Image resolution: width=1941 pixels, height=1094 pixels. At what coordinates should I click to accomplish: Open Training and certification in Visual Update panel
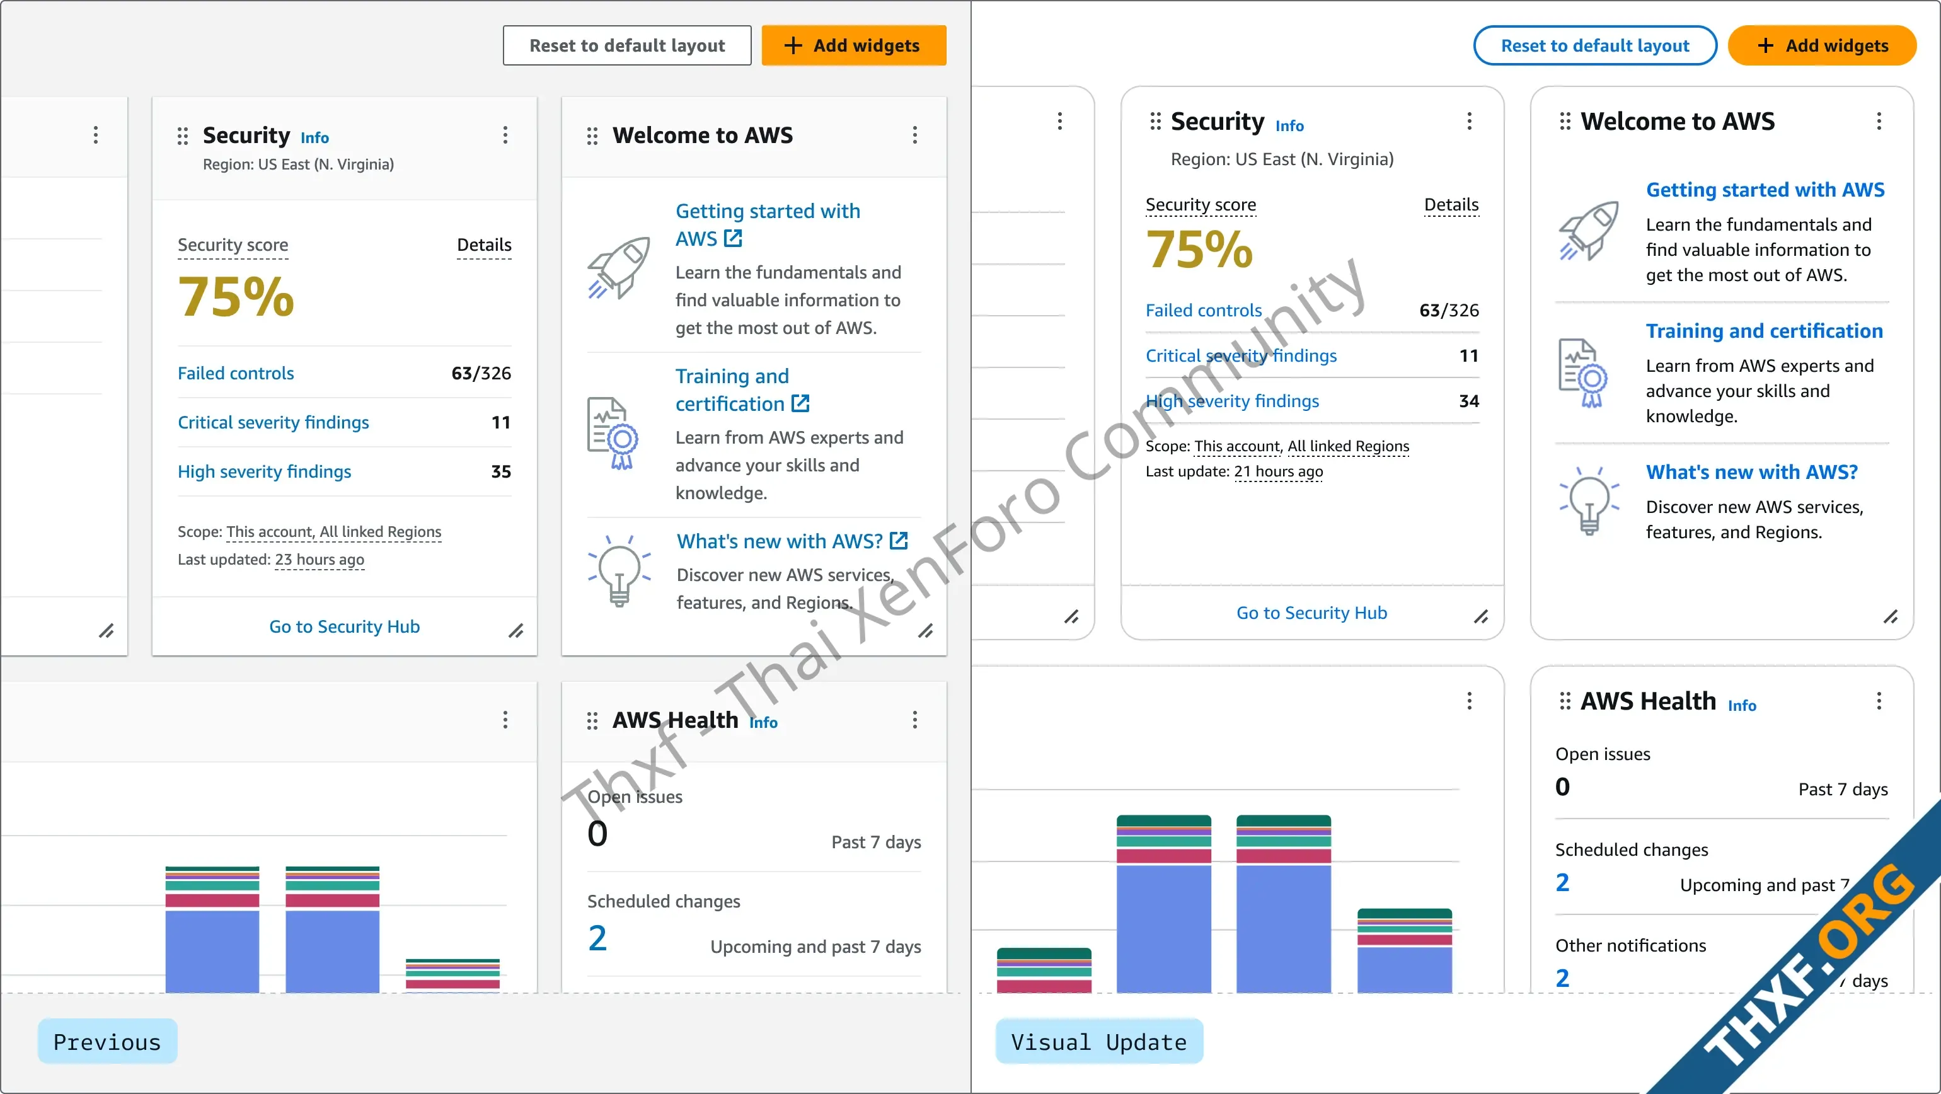[1764, 331]
